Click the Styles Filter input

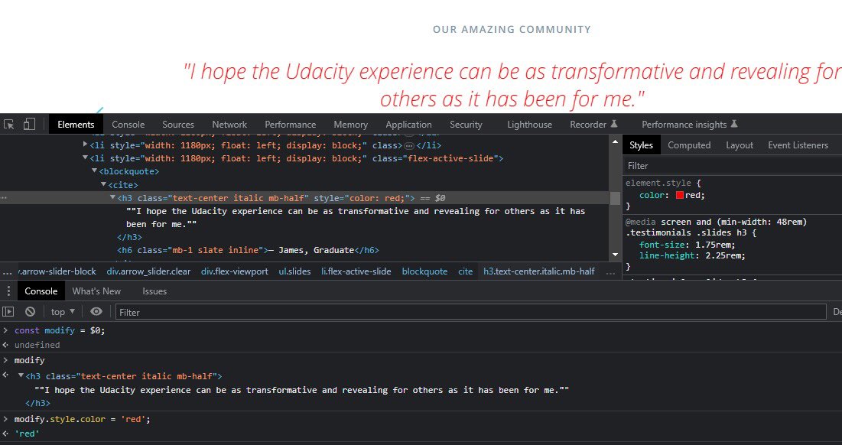733,166
